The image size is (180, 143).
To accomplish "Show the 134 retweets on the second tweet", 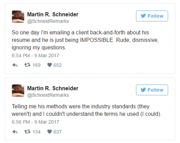I will coord(36,132).
